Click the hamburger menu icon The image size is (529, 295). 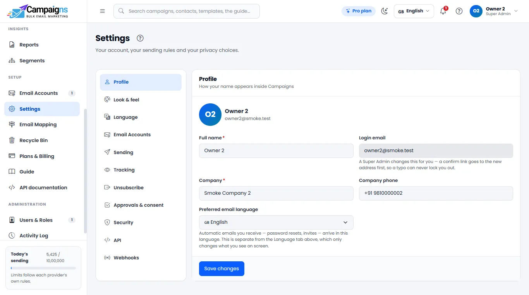[x=102, y=11]
